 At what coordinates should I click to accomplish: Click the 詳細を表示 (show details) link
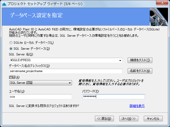coord(137,106)
